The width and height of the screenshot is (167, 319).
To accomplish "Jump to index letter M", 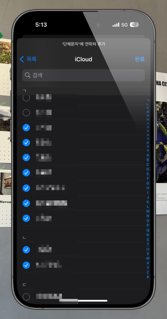I will (x=148, y=211).
